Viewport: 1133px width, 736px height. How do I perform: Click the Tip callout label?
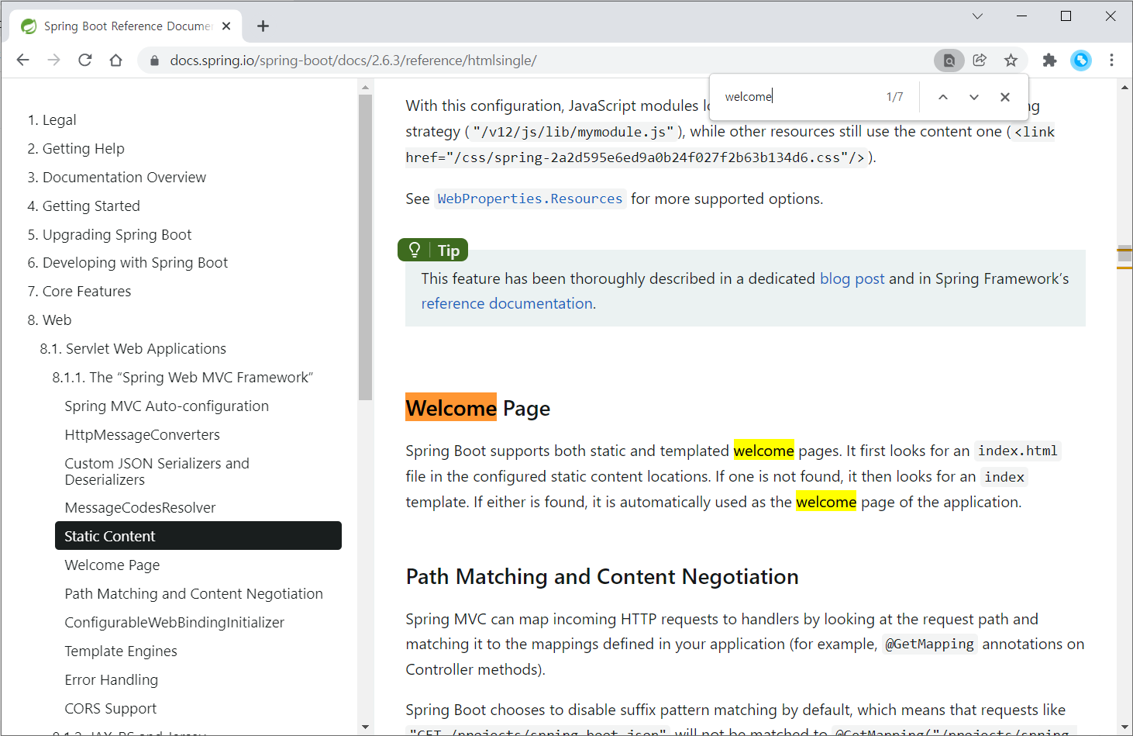click(x=432, y=251)
